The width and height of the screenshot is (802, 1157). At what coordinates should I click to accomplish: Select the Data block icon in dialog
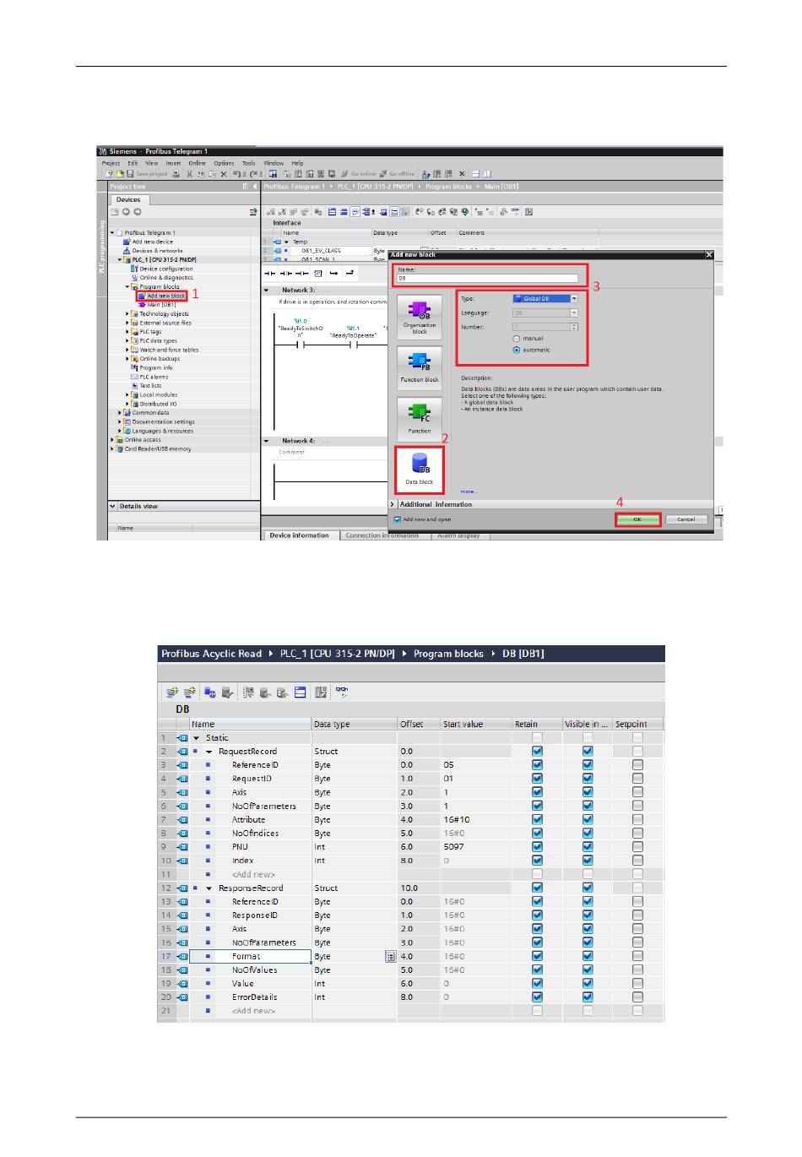(420, 469)
